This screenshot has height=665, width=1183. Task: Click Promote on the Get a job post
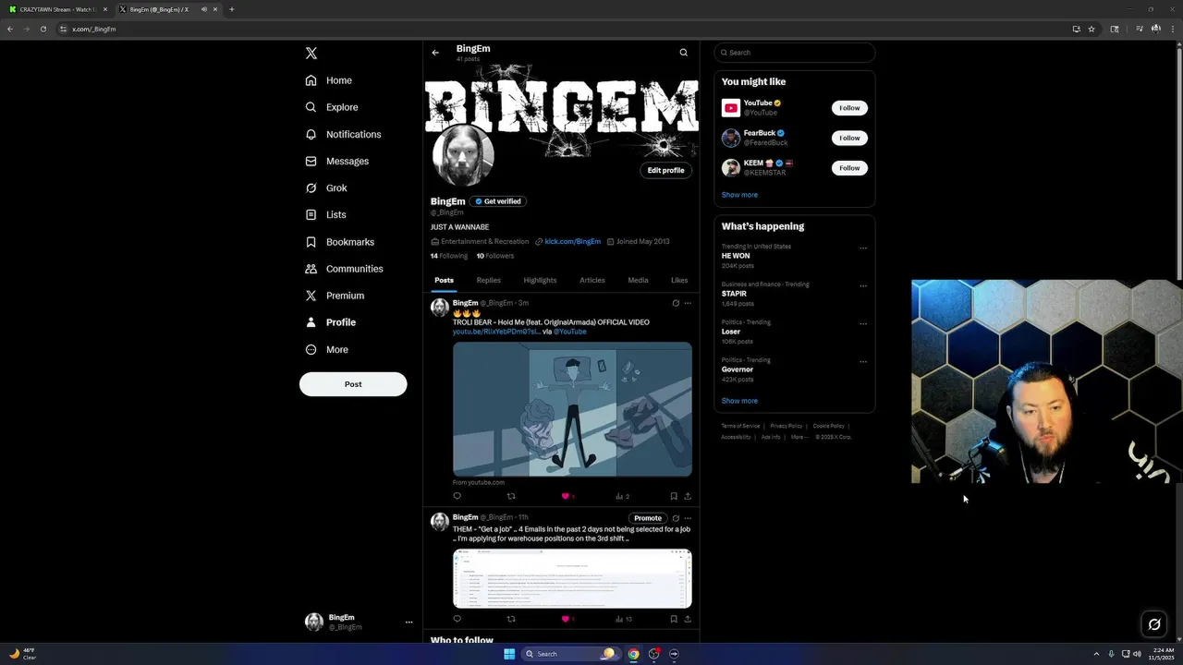tap(648, 518)
